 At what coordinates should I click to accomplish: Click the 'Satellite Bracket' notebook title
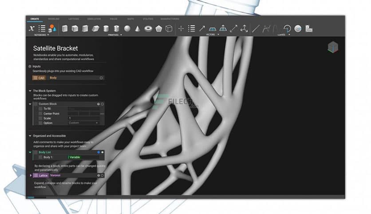(55, 48)
